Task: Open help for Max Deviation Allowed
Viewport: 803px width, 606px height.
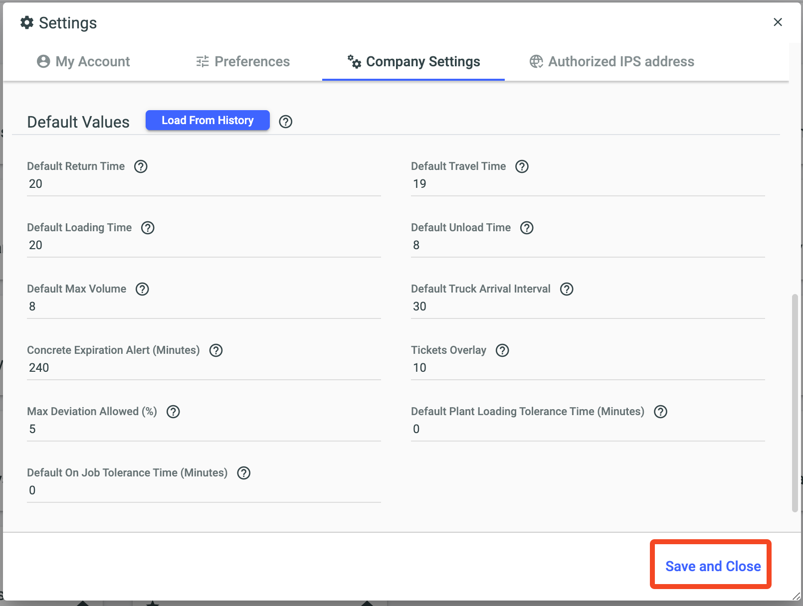Action: click(173, 412)
